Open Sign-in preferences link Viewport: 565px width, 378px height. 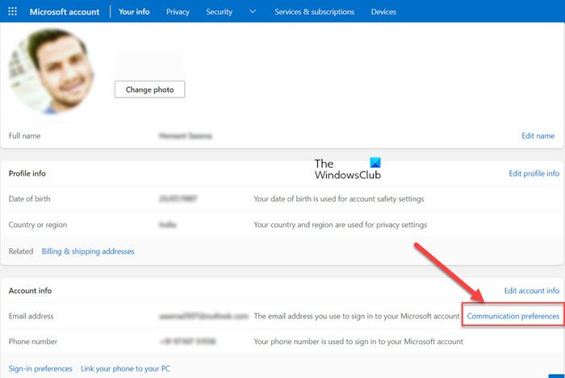click(x=40, y=368)
